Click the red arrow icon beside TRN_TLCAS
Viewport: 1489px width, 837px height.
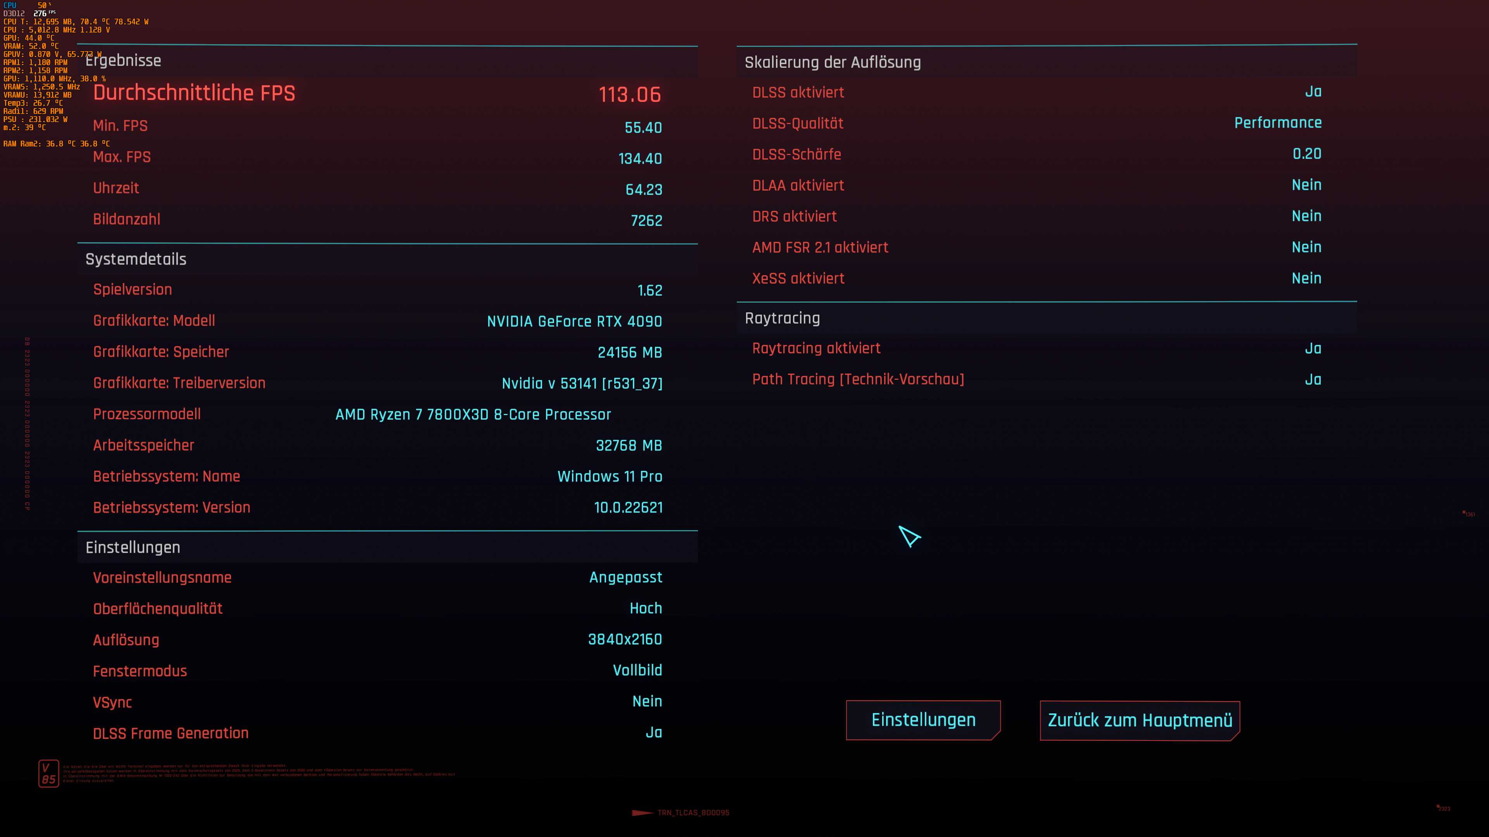tap(642, 813)
